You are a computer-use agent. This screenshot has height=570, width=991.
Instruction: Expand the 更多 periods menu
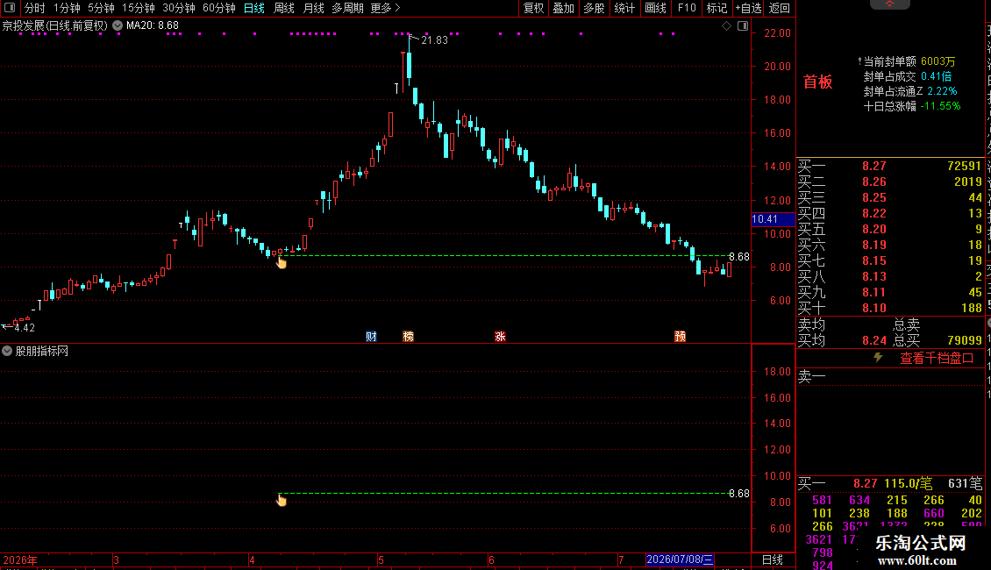(386, 8)
